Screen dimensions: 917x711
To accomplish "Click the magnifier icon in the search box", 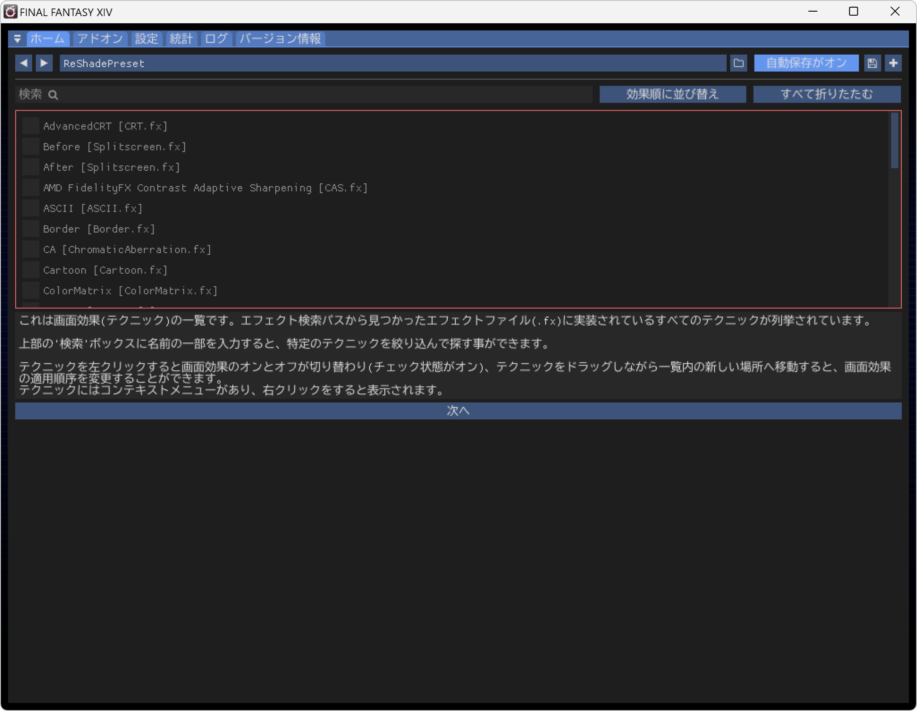I will point(53,95).
